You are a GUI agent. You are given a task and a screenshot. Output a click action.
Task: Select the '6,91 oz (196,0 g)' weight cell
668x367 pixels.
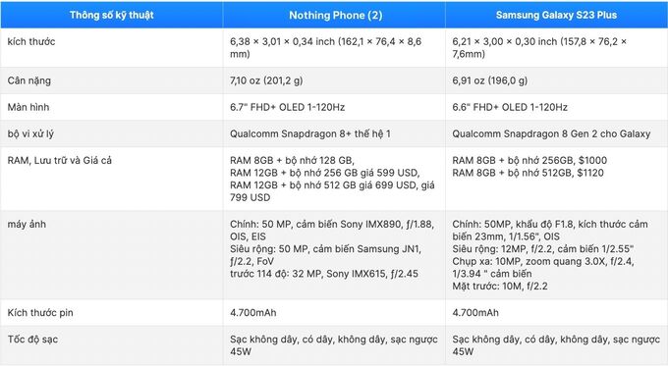pyautogui.click(x=490, y=80)
